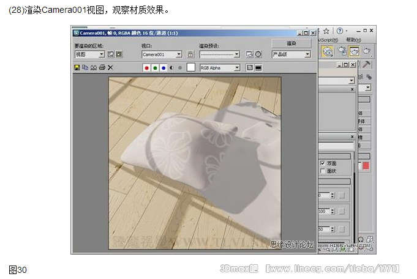This screenshot has height=279, width=417.
Task: Open the 帮助(H) help menu
Action: [353, 40]
